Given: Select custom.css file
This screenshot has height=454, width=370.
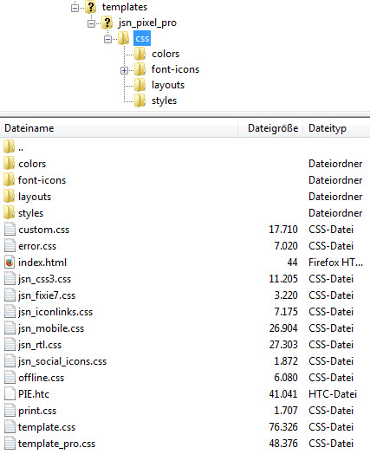Looking at the screenshot, I should click(43, 230).
